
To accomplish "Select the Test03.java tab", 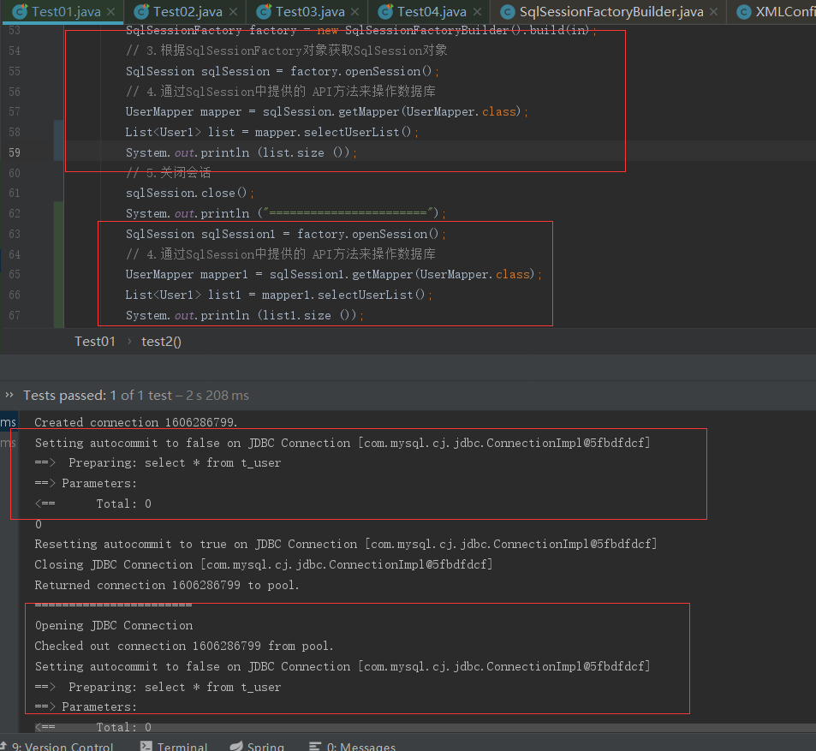I will 307,11.
